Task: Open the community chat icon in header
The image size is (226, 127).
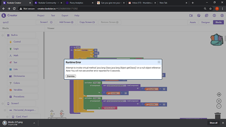Action: tap(199, 15)
